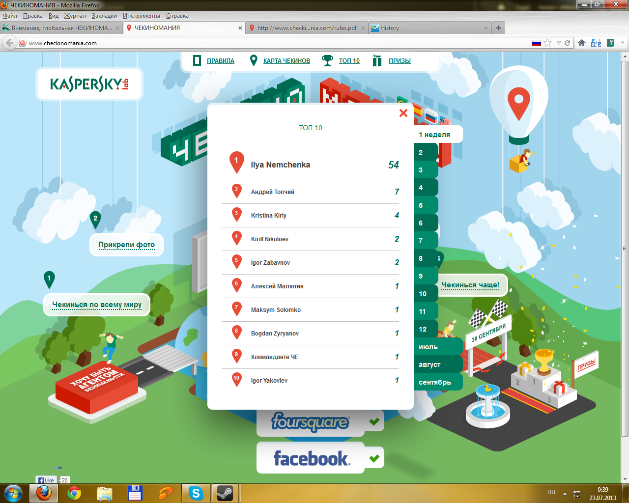Click the Чекинься чаще! label
This screenshot has width=629, height=503.
(470, 285)
